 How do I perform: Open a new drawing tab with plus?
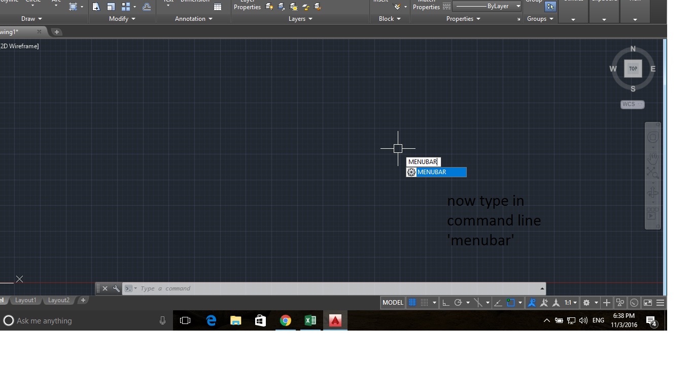pos(56,32)
